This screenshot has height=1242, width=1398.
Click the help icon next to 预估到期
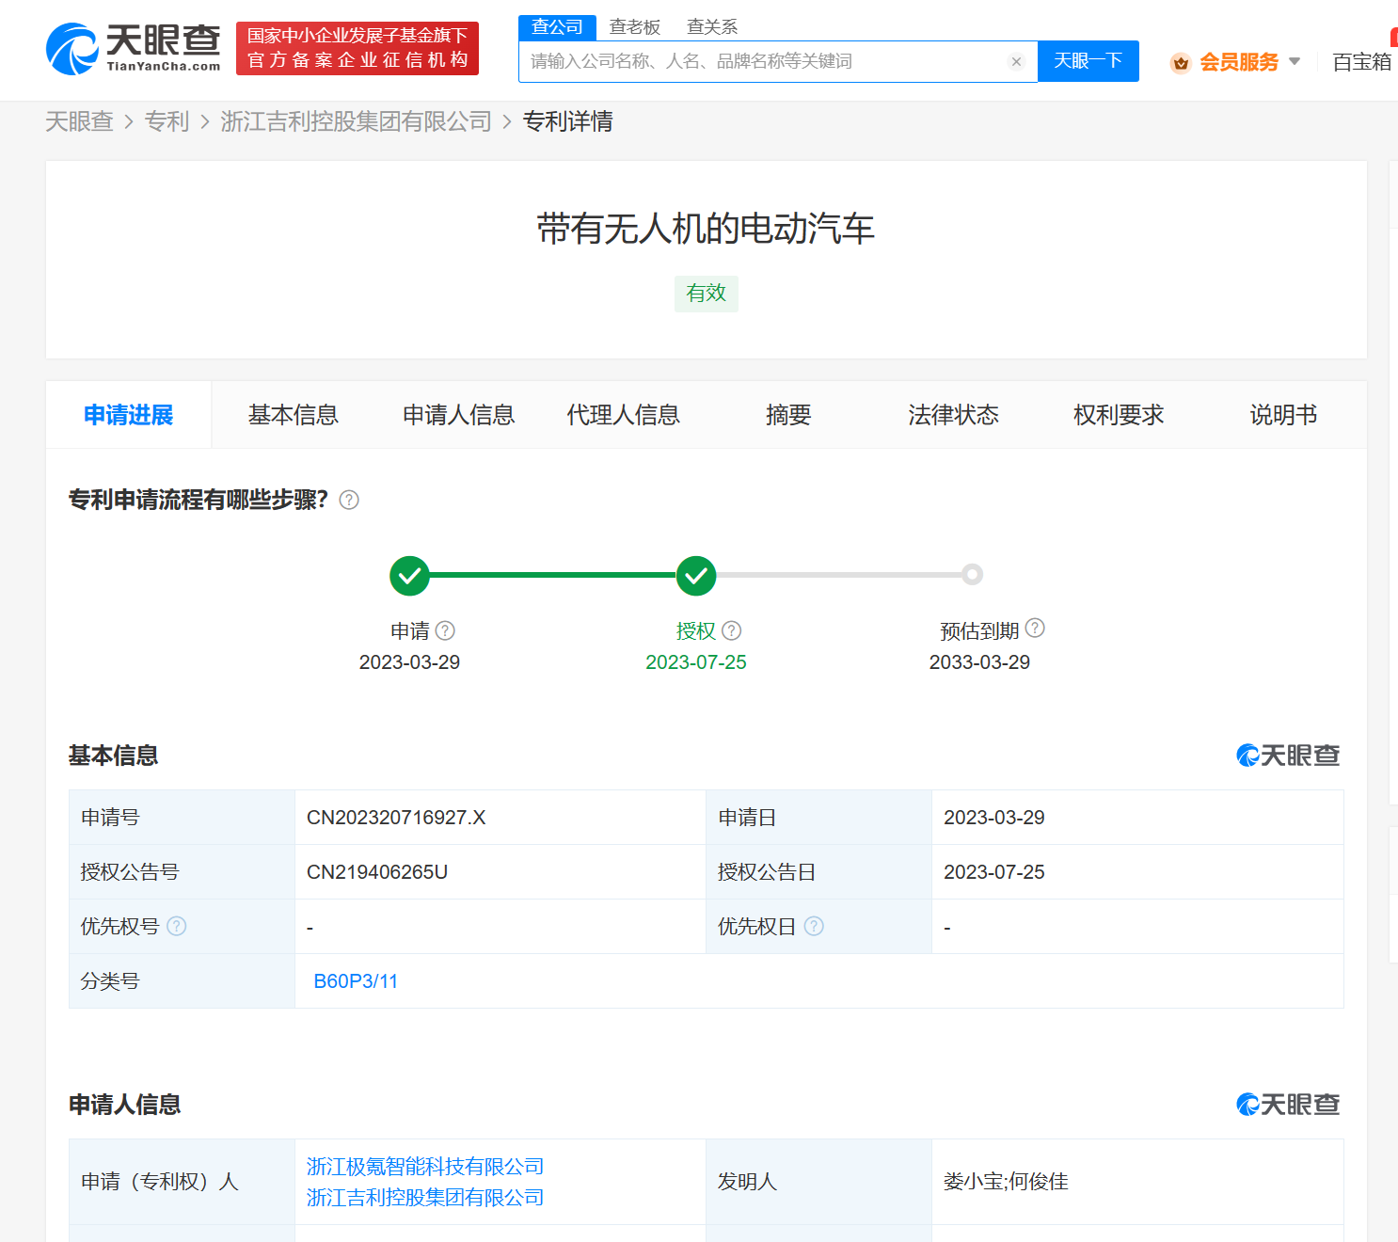point(1035,628)
